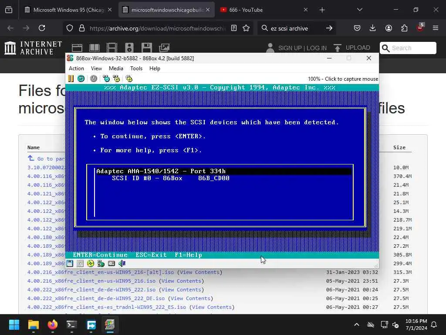Click Internet Archive Search field

[408, 48]
